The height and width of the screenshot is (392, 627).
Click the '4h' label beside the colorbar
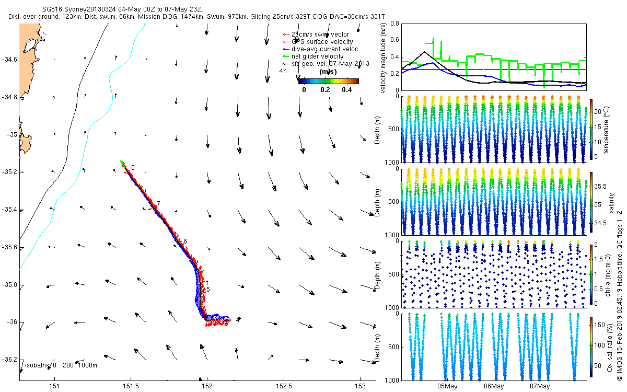click(x=283, y=71)
